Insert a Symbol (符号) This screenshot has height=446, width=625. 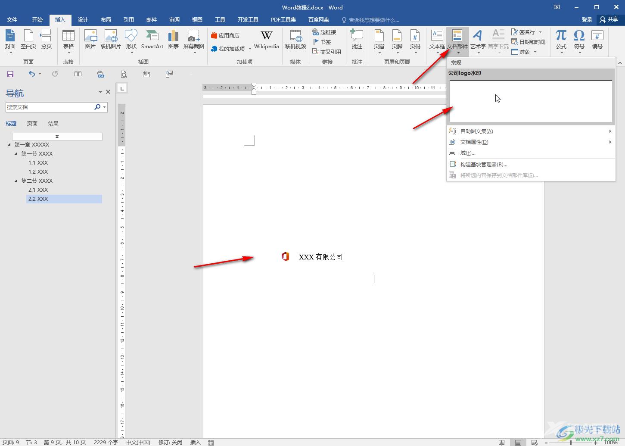579,41
